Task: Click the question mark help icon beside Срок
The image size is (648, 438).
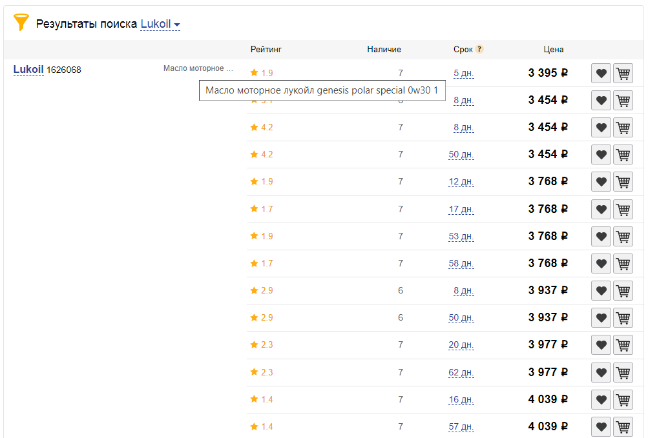Action: (479, 49)
